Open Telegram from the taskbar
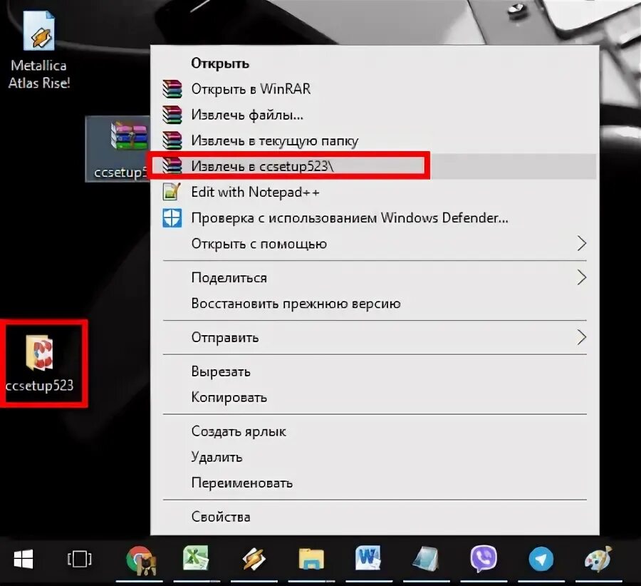The width and height of the screenshot is (641, 586). point(541,559)
